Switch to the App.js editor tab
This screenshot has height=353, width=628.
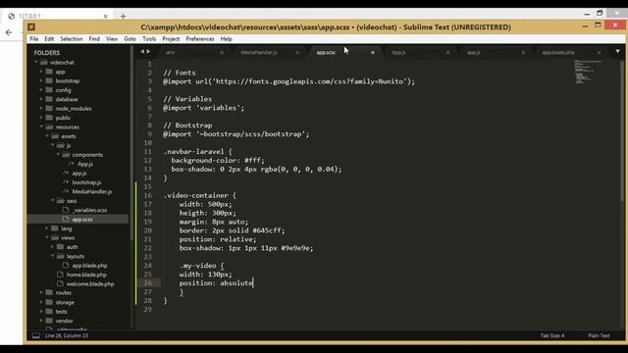[x=398, y=52]
